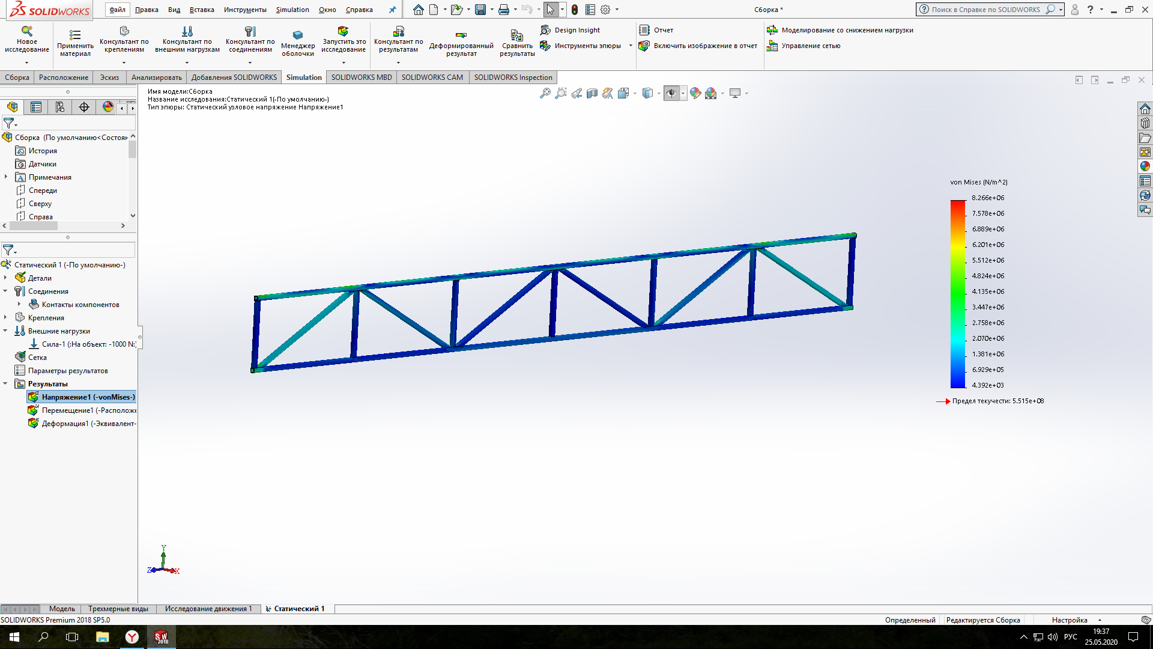Open Load Case Manager (Моделирование со снижением нагрузки)

pyautogui.click(x=840, y=30)
